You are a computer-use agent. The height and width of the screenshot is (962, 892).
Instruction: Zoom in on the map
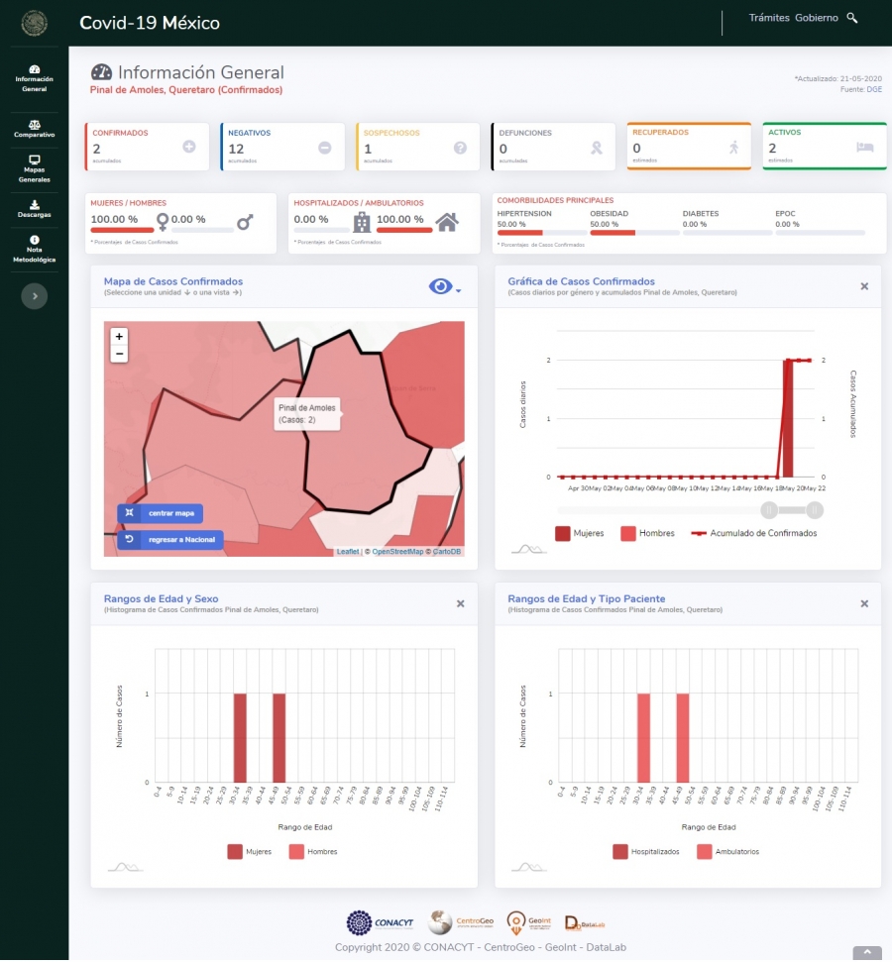[119, 337]
